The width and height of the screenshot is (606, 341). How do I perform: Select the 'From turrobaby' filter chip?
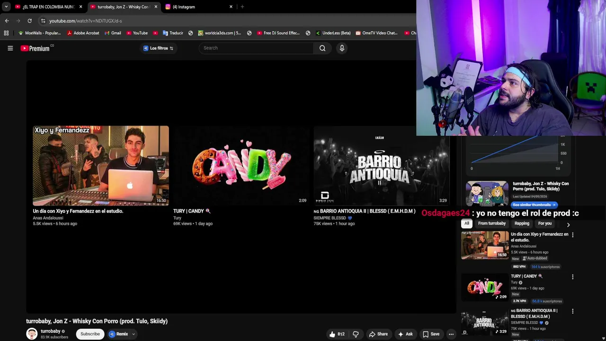pos(492,224)
